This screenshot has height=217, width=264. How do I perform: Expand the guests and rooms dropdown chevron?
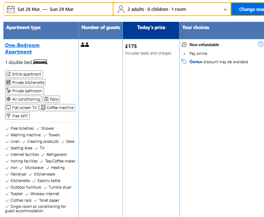pos(225,9)
